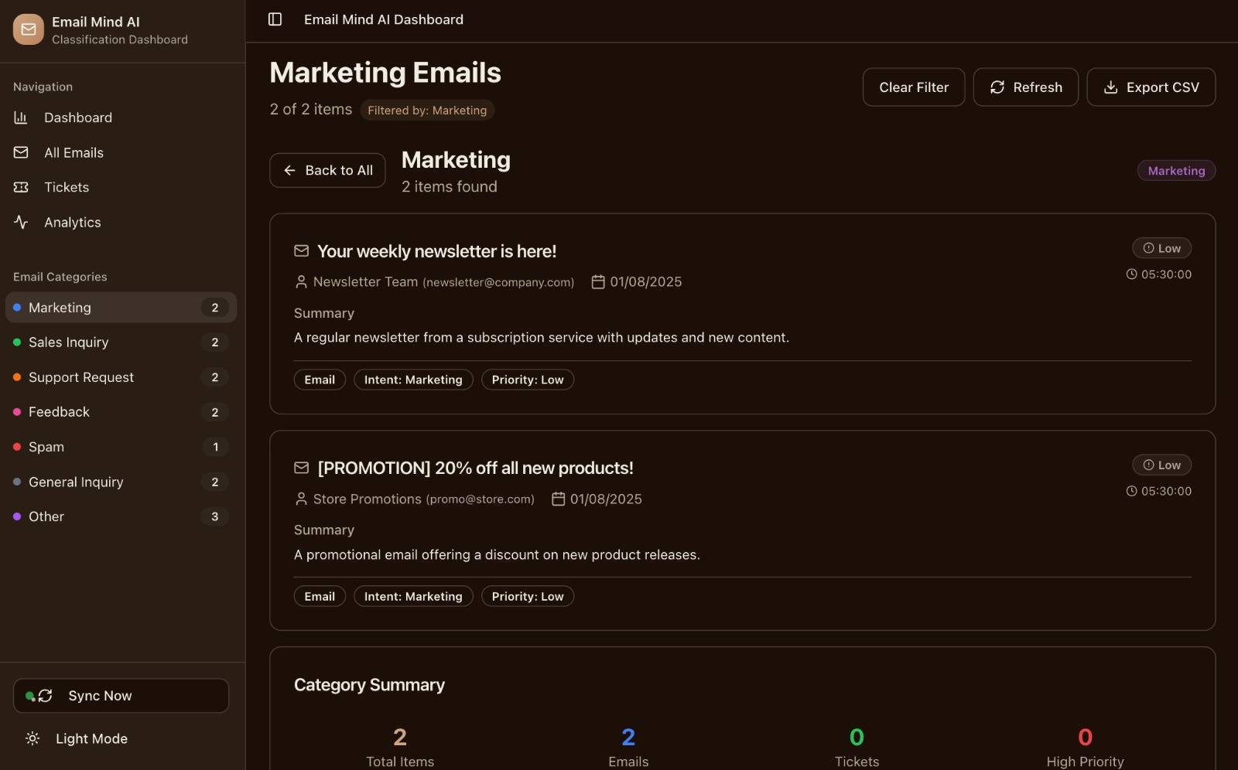Click the Clear Filter button
The image size is (1238, 770).
click(913, 87)
